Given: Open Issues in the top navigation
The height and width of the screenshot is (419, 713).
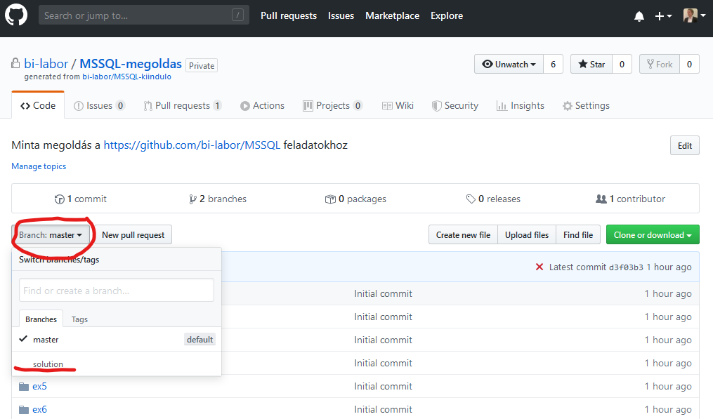Looking at the screenshot, I should point(341,15).
